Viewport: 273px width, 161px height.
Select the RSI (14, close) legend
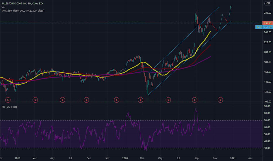tap(9, 107)
